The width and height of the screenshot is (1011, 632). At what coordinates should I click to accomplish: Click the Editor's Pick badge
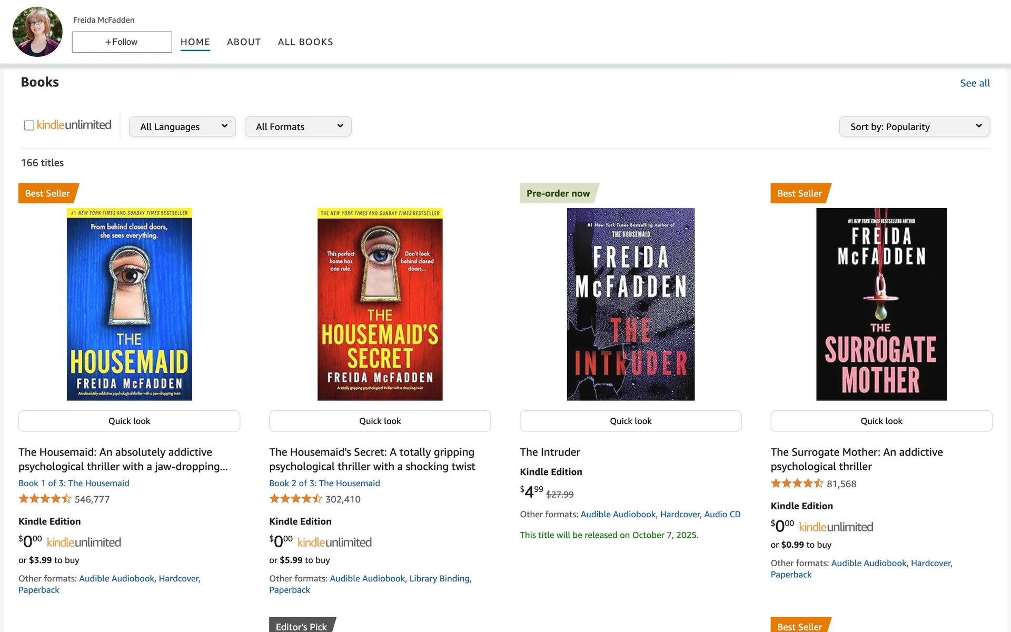[301, 626]
